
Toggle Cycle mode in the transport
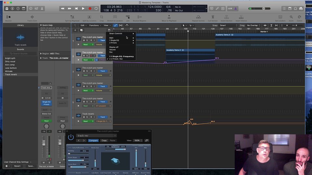pos(96,8)
